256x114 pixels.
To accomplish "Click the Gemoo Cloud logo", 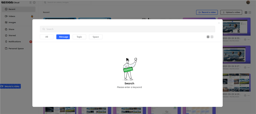I will [x=10, y=3].
